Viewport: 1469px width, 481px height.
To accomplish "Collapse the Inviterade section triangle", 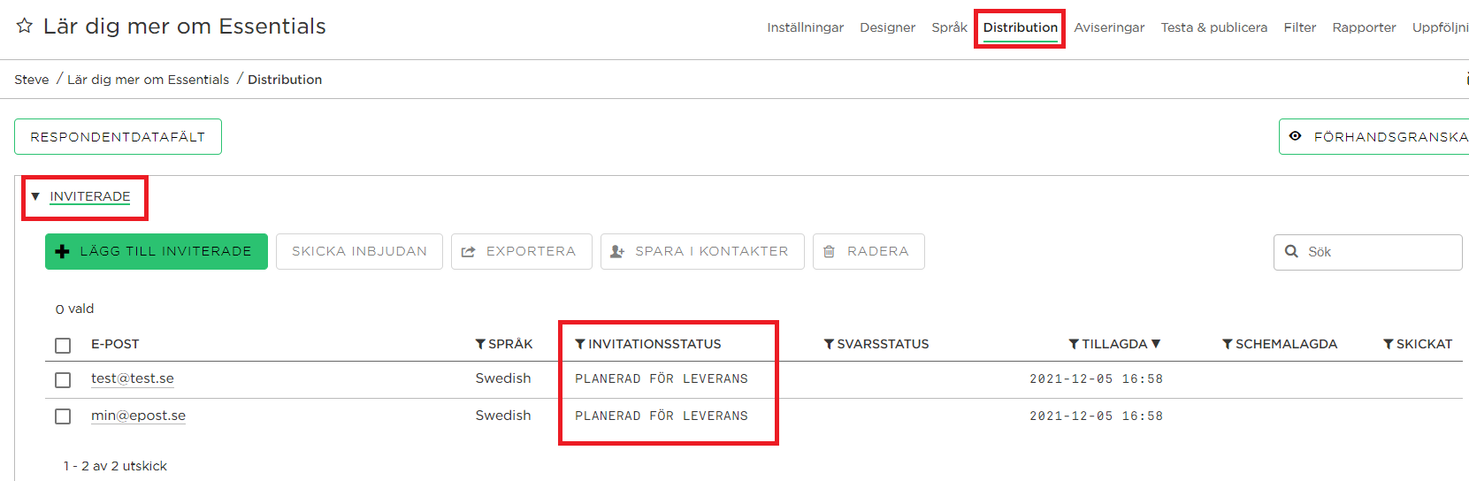I will click(x=35, y=196).
